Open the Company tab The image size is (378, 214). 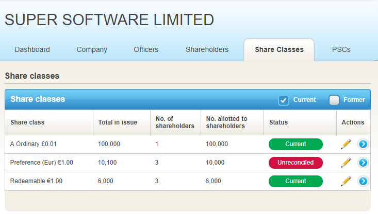pyautogui.click(x=92, y=50)
